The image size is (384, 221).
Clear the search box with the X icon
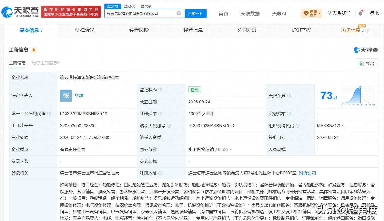[179, 13]
